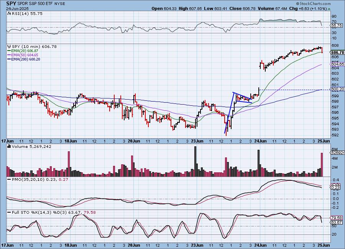Click the 20 label on stochastic axis
345x249 pixels.
334,234
